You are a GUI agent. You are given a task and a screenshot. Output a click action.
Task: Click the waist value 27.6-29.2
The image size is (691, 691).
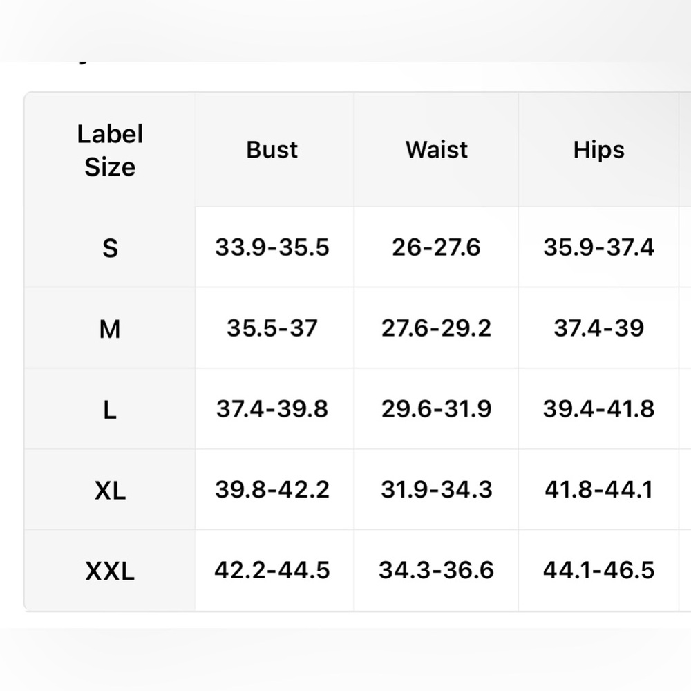436,328
